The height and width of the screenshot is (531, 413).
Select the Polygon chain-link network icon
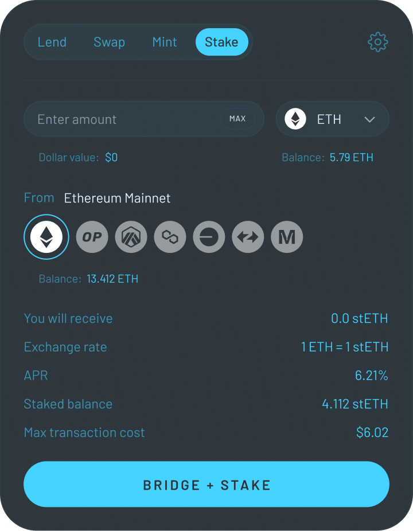(x=170, y=237)
